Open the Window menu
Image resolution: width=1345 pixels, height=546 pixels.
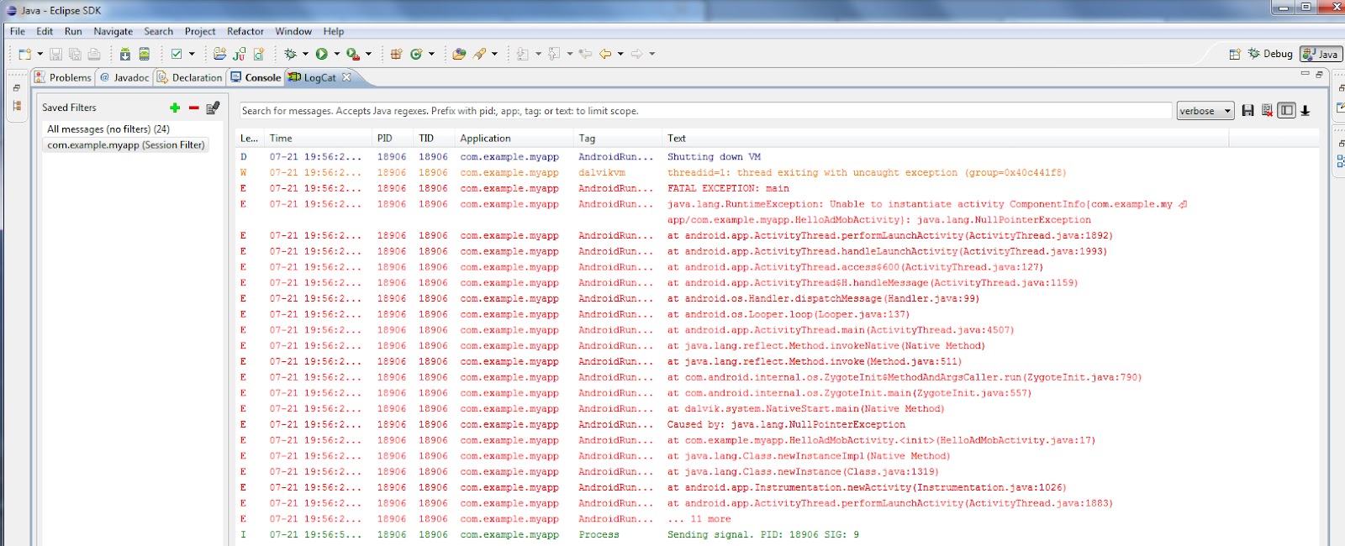coord(293,31)
